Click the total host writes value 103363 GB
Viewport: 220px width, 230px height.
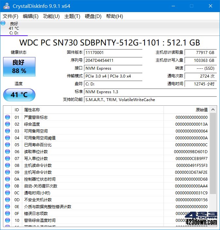(201, 61)
